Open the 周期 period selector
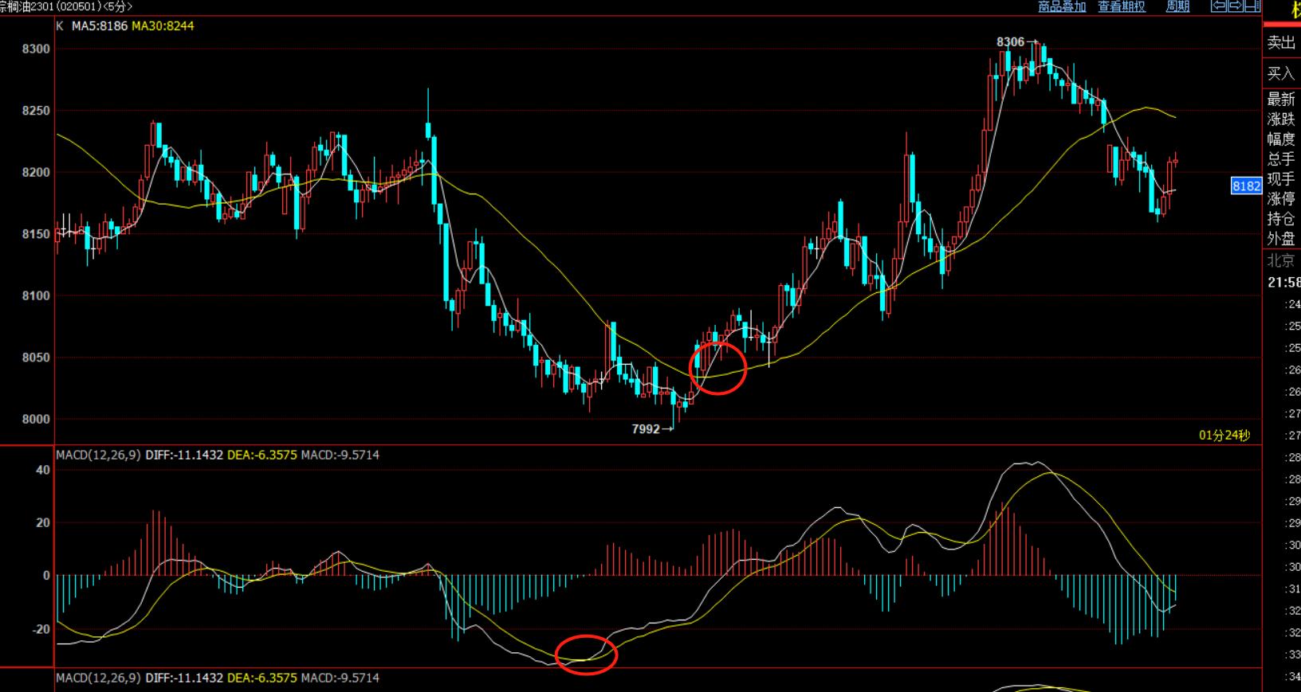 click(x=1177, y=6)
